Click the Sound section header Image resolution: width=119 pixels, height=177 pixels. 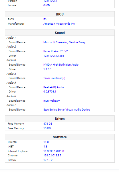(x=60, y=33)
